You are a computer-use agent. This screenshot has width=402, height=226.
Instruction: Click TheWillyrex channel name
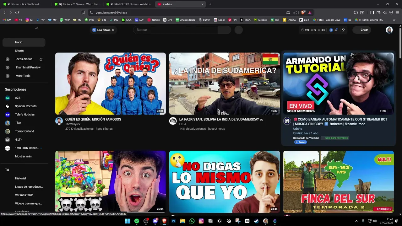tap(73, 124)
